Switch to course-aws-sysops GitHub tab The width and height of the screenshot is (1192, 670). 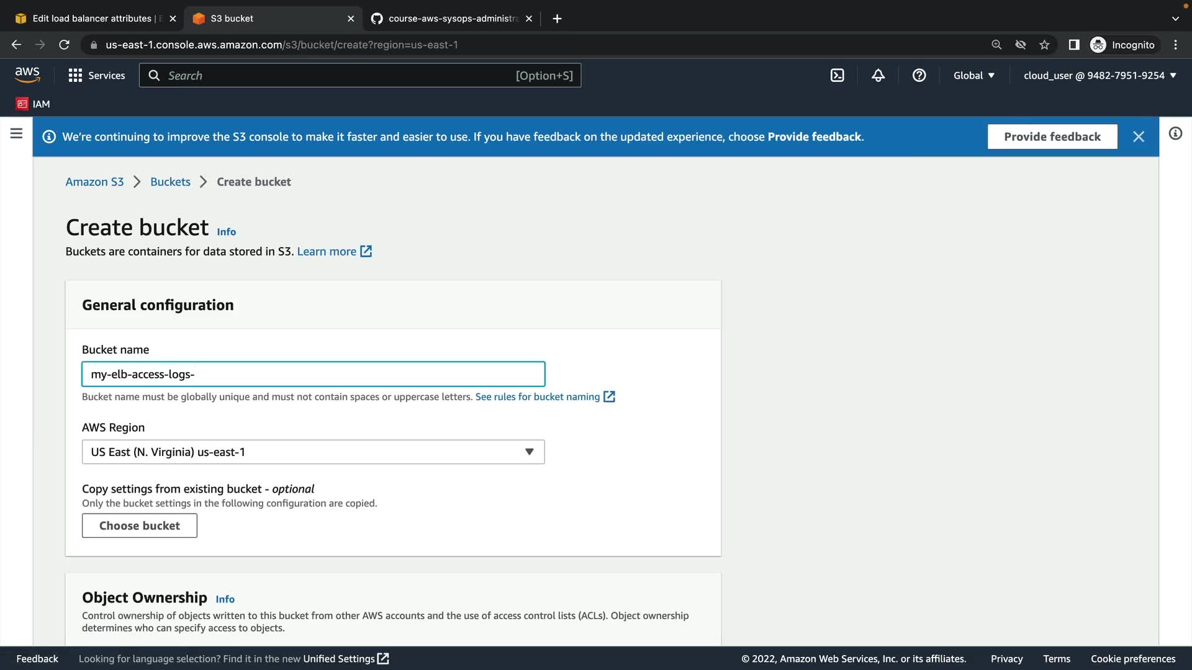pos(453,19)
